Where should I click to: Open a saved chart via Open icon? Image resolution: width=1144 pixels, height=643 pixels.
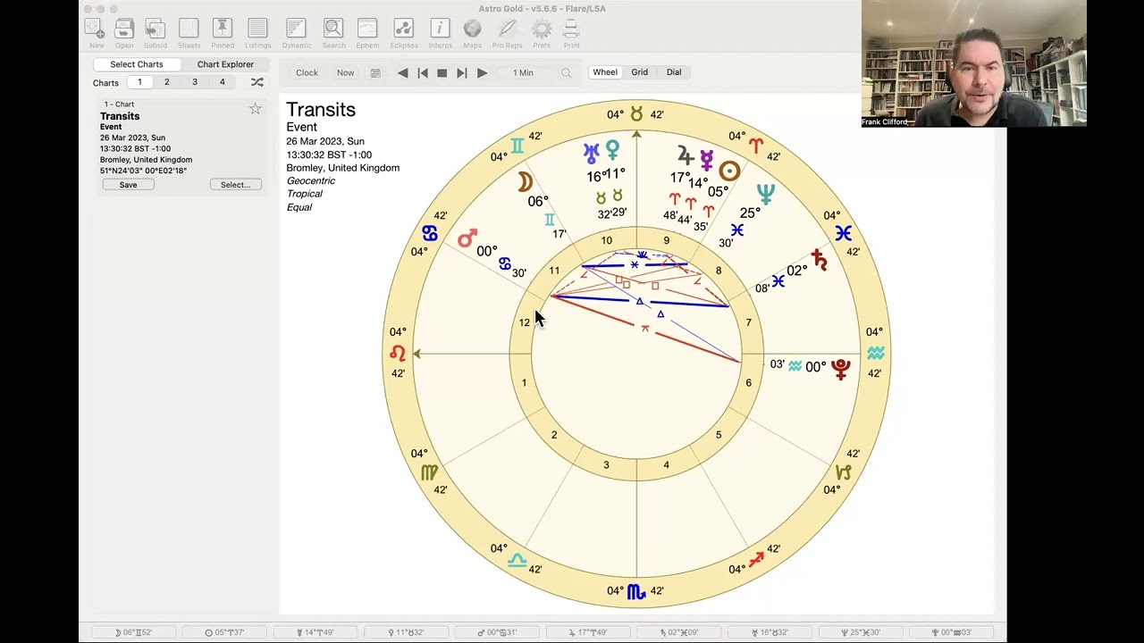click(x=124, y=33)
